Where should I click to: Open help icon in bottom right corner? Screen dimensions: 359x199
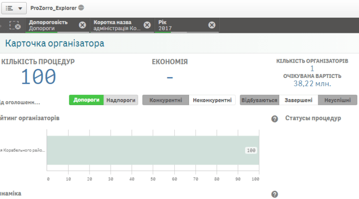pos(275,194)
